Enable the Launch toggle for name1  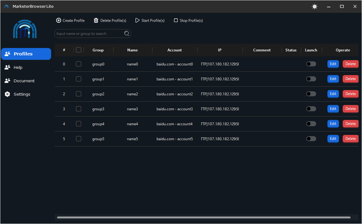pos(311,79)
